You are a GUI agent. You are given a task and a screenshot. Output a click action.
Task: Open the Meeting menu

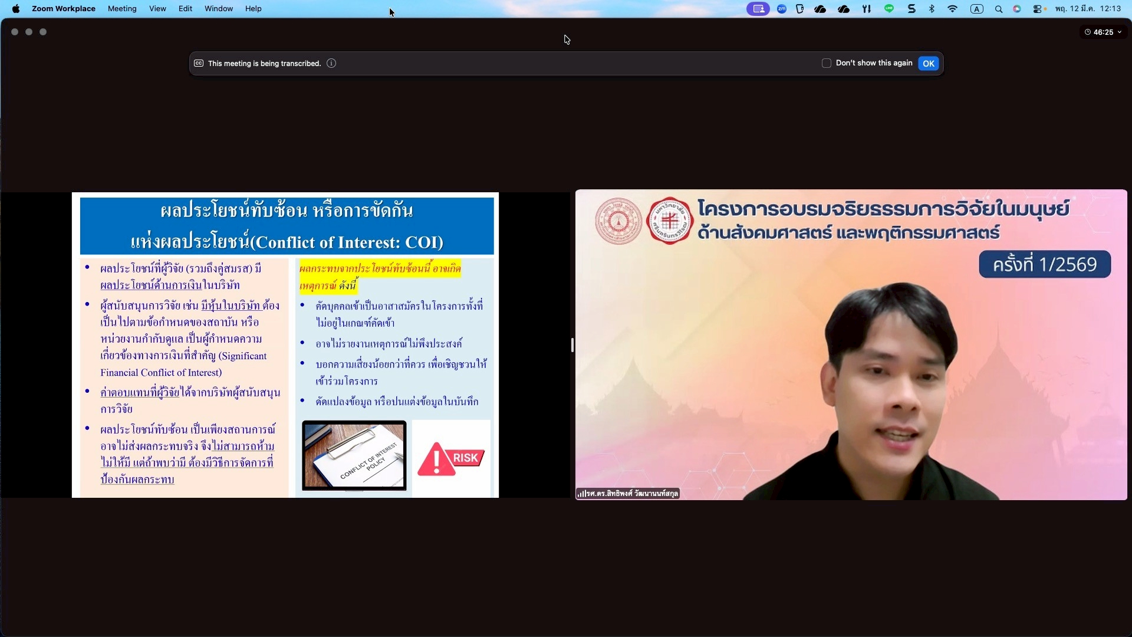122,9
